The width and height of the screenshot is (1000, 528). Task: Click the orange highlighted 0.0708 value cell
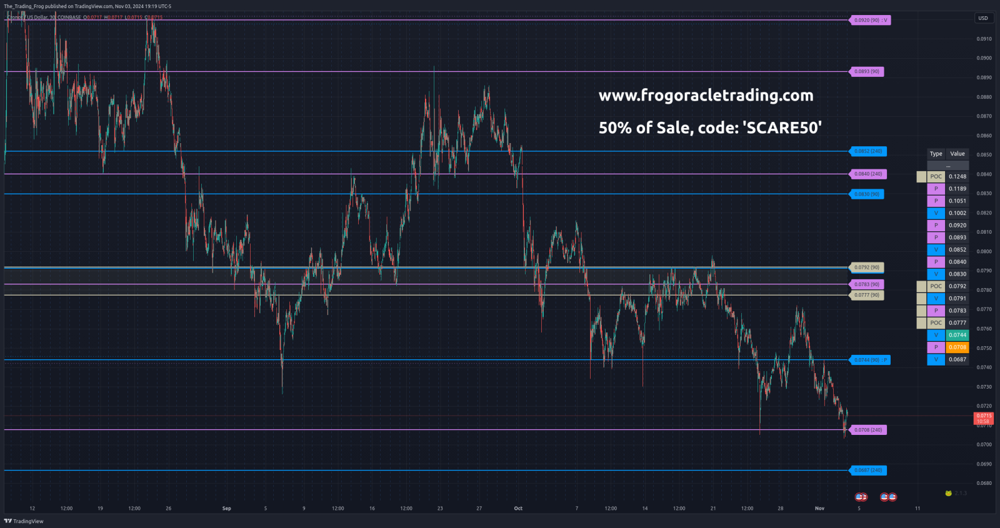pyautogui.click(x=957, y=347)
